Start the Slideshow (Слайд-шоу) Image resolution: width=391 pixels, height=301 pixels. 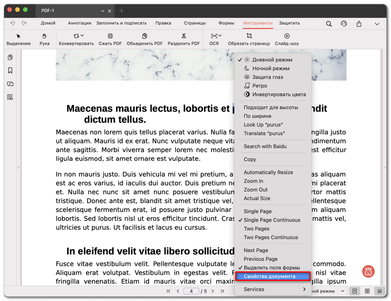287,36
